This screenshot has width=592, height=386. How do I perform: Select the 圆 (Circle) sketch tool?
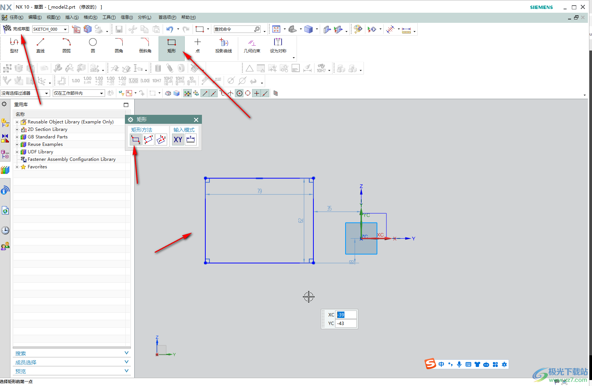(x=93, y=45)
